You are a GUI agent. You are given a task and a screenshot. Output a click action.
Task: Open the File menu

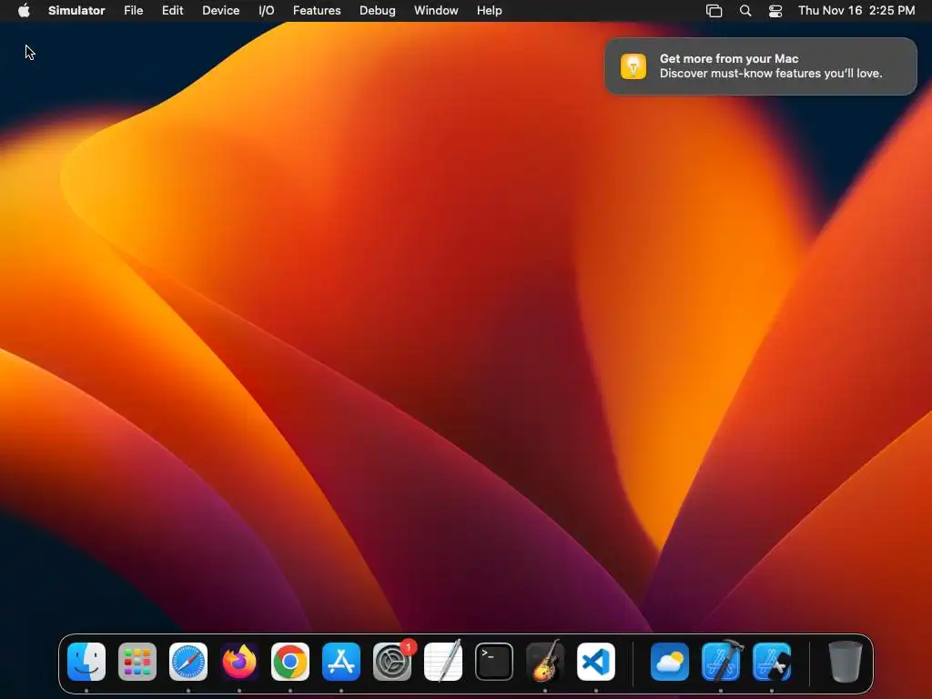[133, 11]
